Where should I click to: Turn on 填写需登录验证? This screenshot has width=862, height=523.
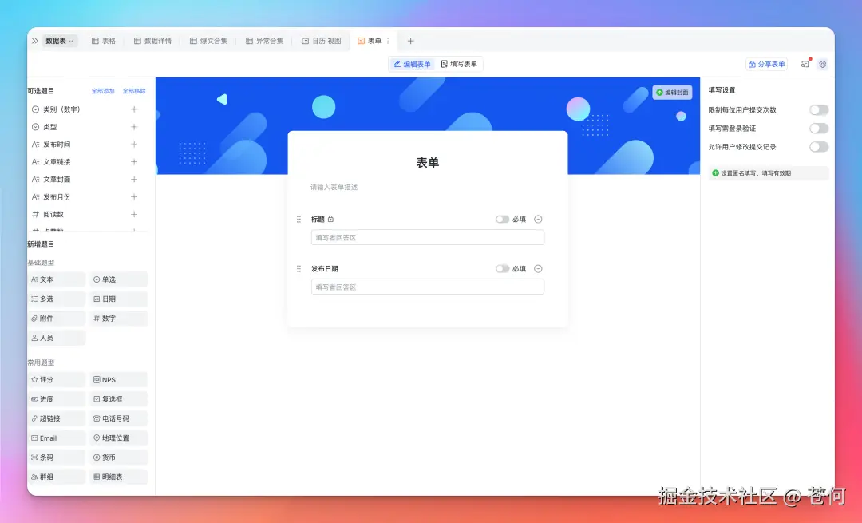pyautogui.click(x=818, y=128)
